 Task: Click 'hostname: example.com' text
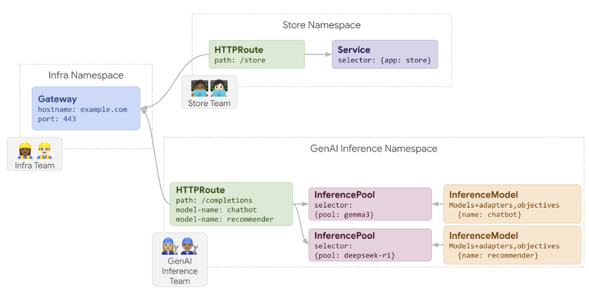[83, 110]
